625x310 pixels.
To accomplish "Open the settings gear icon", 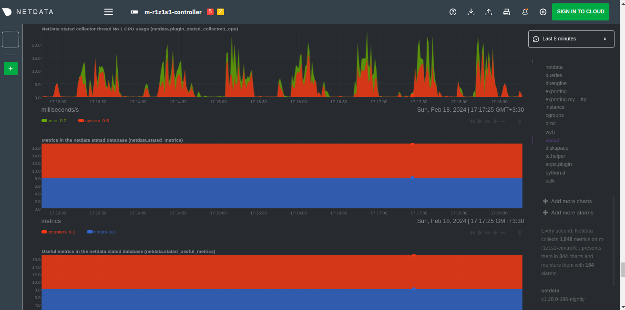I will pyautogui.click(x=543, y=12).
